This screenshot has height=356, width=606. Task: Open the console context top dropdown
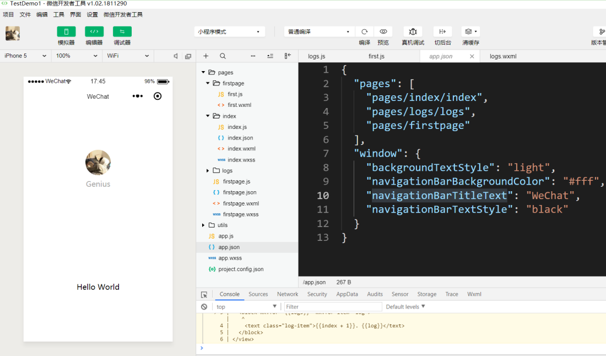pyautogui.click(x=246, y=306)
